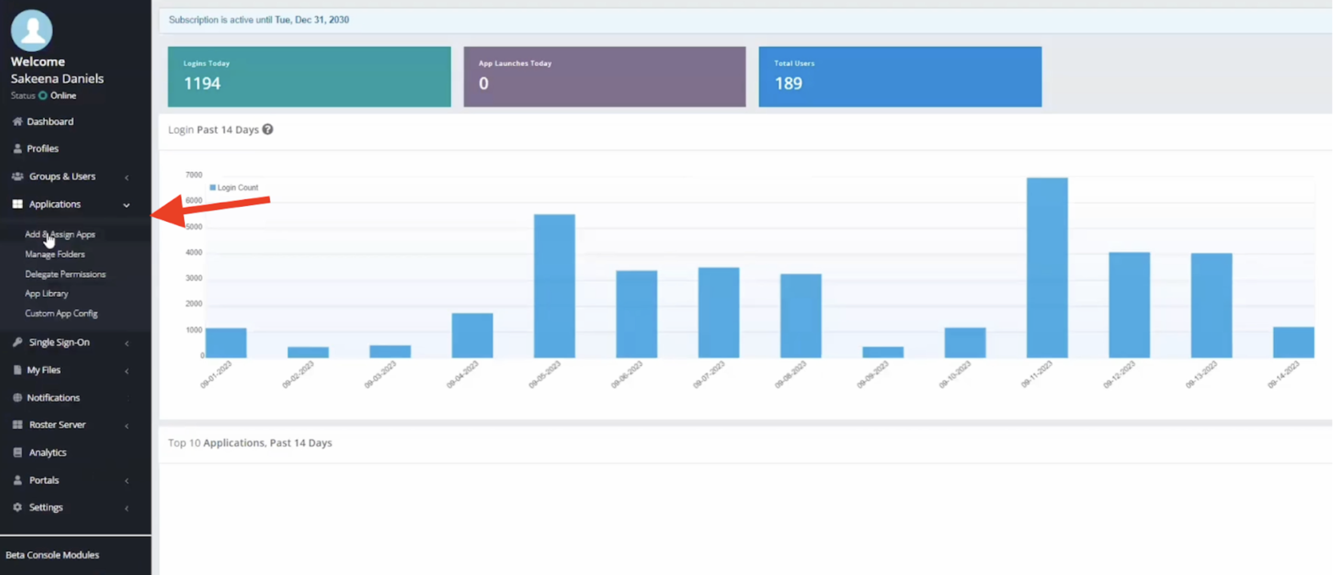Expand the Settings chevron
The height and width of the screenshot is (575, 1333).
coord(126,508)
